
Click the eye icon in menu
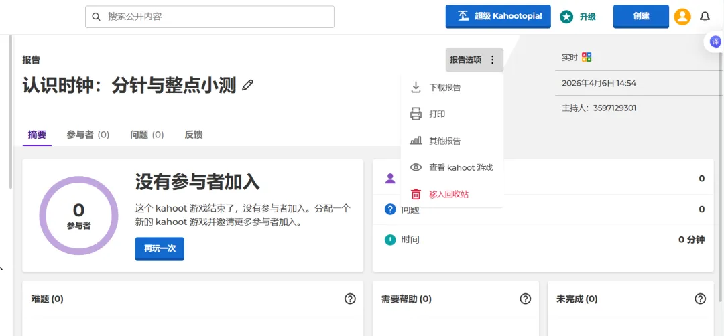click(416, 168)
